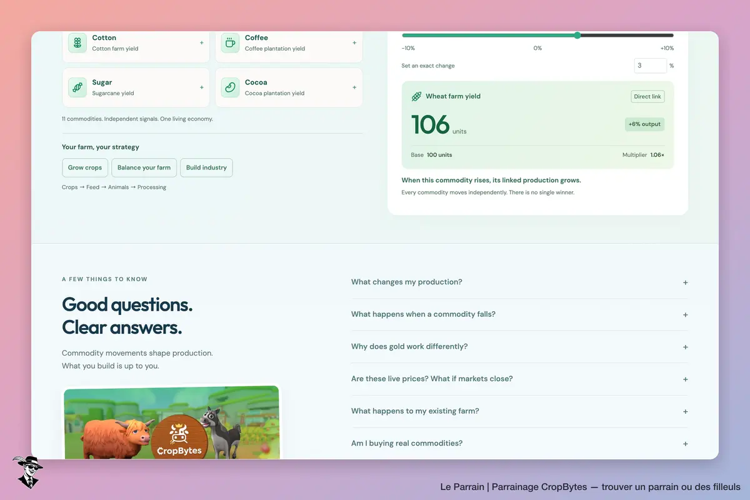Click "When this commodity rises" statement
The image size is (750, 500).
(491, 180)
